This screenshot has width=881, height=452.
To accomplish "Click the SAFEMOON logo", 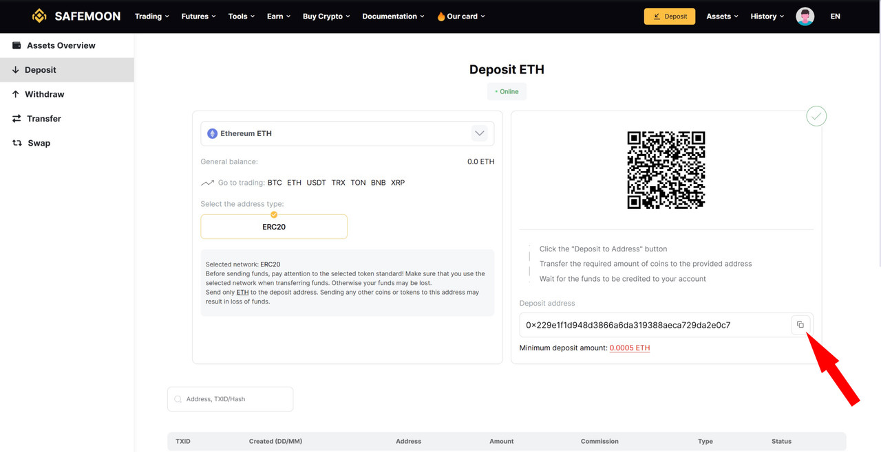I will [76, 16].
